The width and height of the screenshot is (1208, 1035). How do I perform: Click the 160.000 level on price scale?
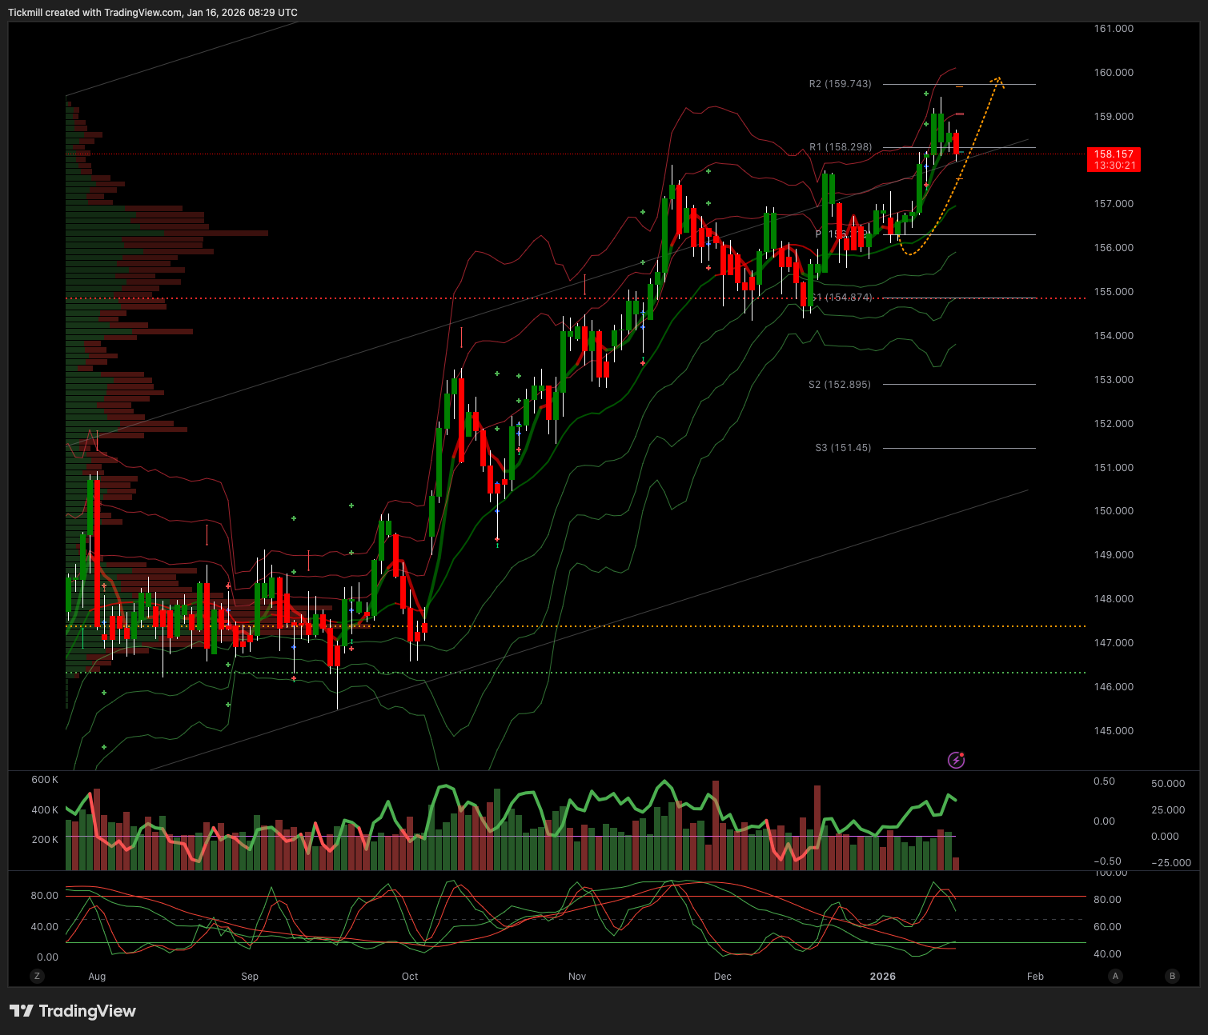(1114, 73)
